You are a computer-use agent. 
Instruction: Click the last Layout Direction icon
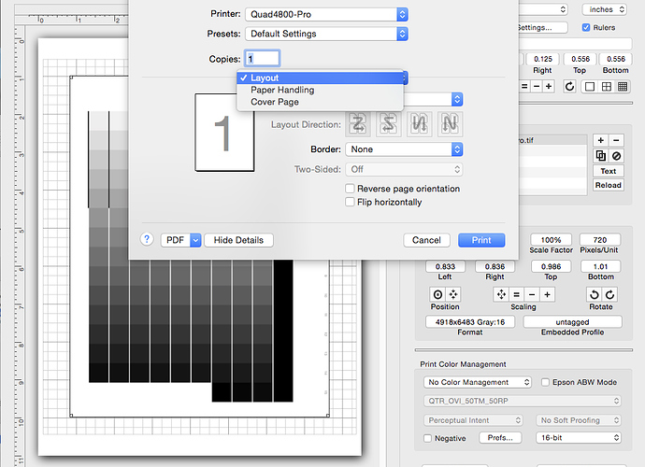tap(451, 123)
